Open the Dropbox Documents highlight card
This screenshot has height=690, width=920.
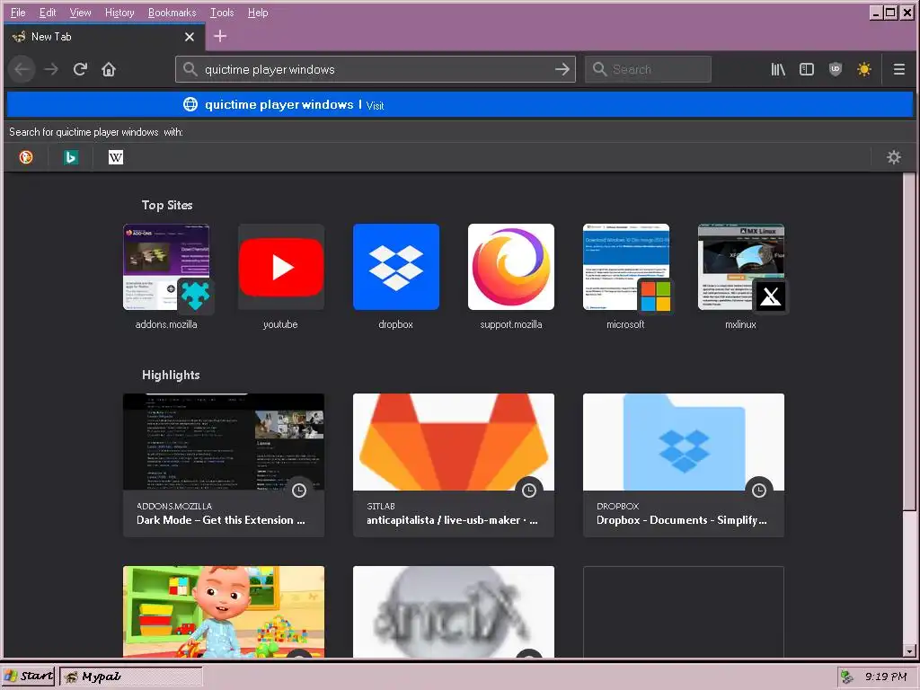coord(684,465)
